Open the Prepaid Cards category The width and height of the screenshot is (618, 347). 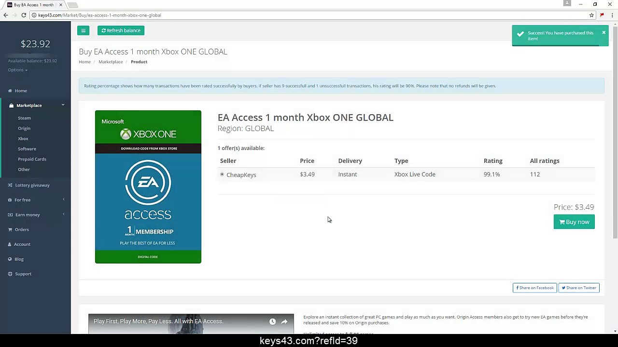coord(32,159)
